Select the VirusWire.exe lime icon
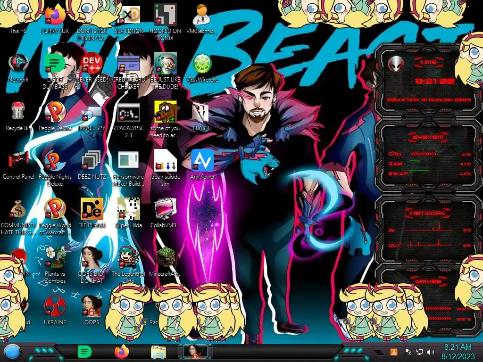The height and width of the screenshot is (362, 483). (x=202, y=68)
